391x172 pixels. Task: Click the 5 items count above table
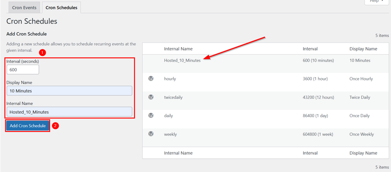tap(382, 36)
